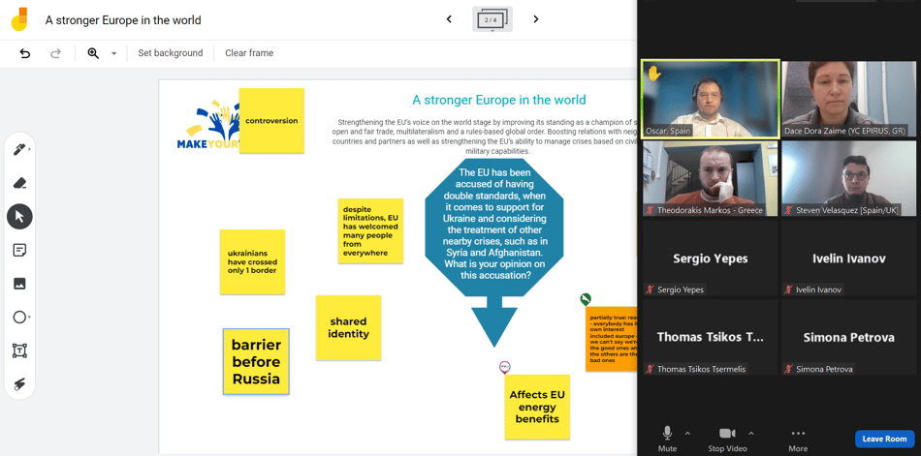Select the orange 'partially true' sticky note
Image resolution: width=921 pixels, height=456 pixels.
(612, 339)
